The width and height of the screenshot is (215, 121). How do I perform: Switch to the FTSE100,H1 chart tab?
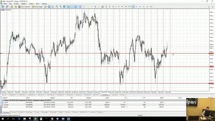coord(105,95)
